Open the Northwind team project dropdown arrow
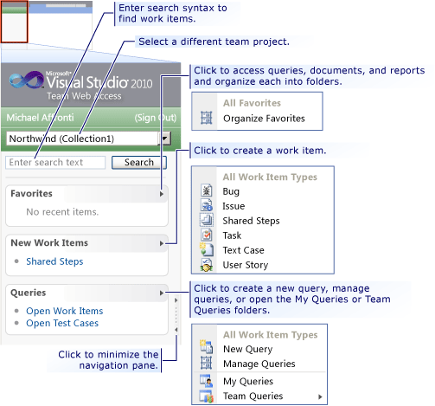Screen dimensions: 435x406 (x=164, y=139)
